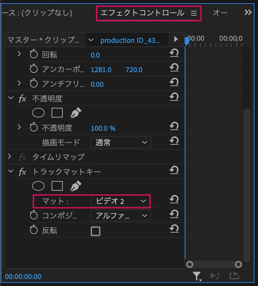Viewport: 258px width, 286px height.
Task: Toggle the fx button for 不透明度 effect
Action: point(22,99)
